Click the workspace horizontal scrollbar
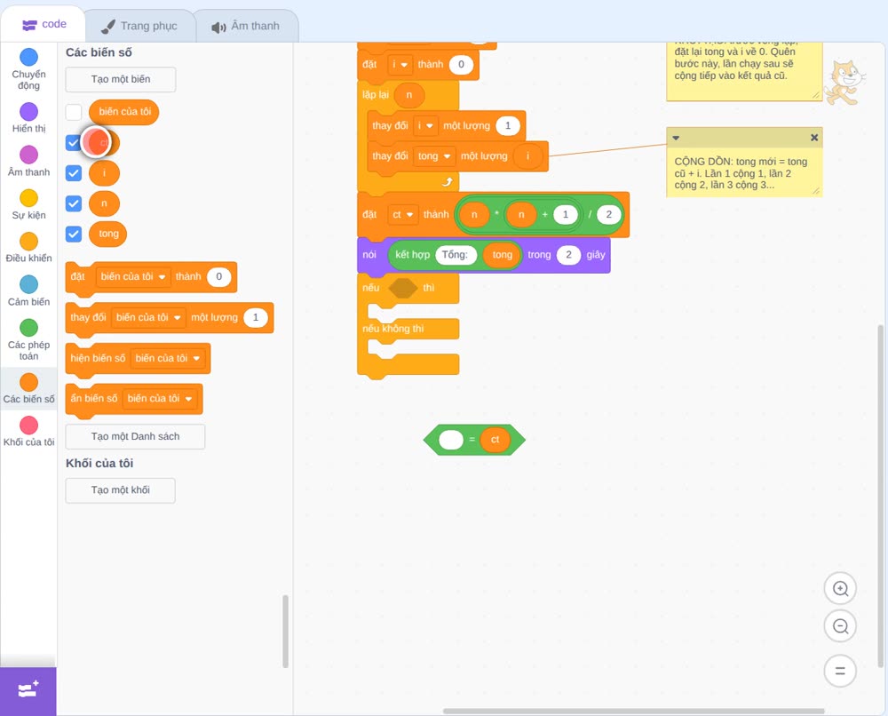The width and height of the screenshot is (888, 716). (x=634, y=711)
